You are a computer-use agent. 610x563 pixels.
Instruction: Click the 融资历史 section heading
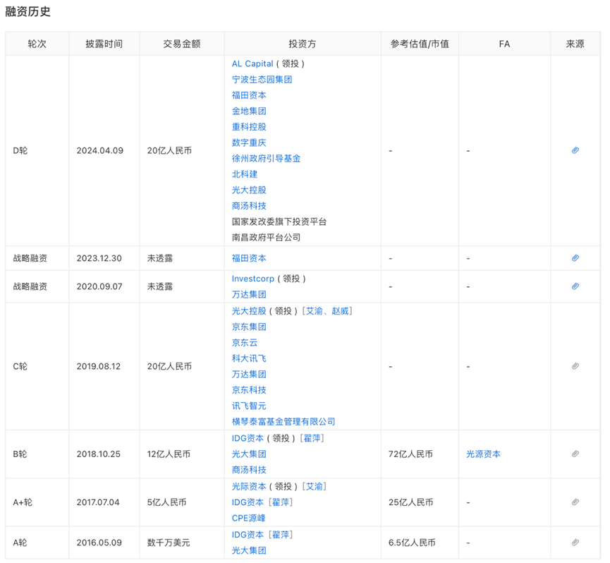pos(28,11)
